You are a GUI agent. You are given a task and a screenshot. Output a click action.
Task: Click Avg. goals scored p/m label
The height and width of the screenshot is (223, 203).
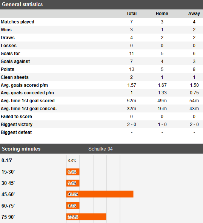(24, 85)
